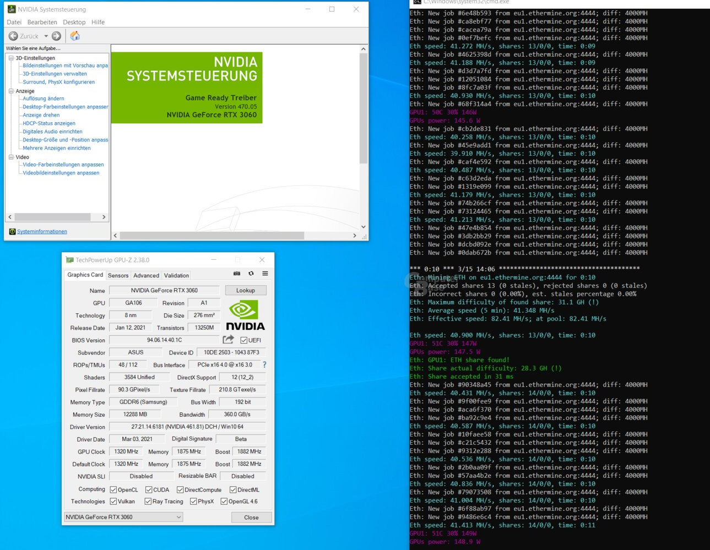Select Auflösung ändern in the tree
The image size is (710, 550).
[44, 99]
